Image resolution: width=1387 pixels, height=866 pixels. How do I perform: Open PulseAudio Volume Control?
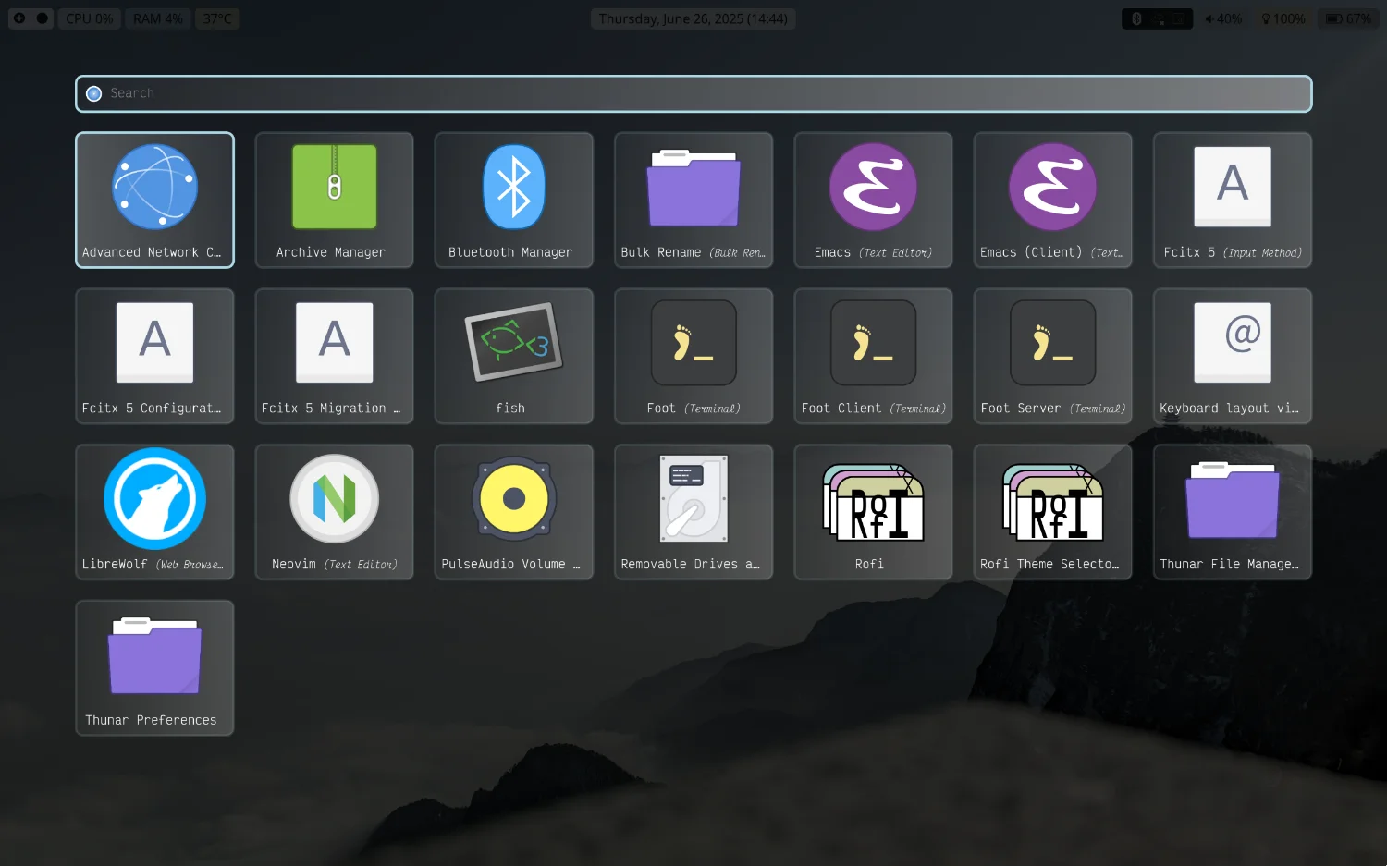pyautogui.click(x=514, y=512)
